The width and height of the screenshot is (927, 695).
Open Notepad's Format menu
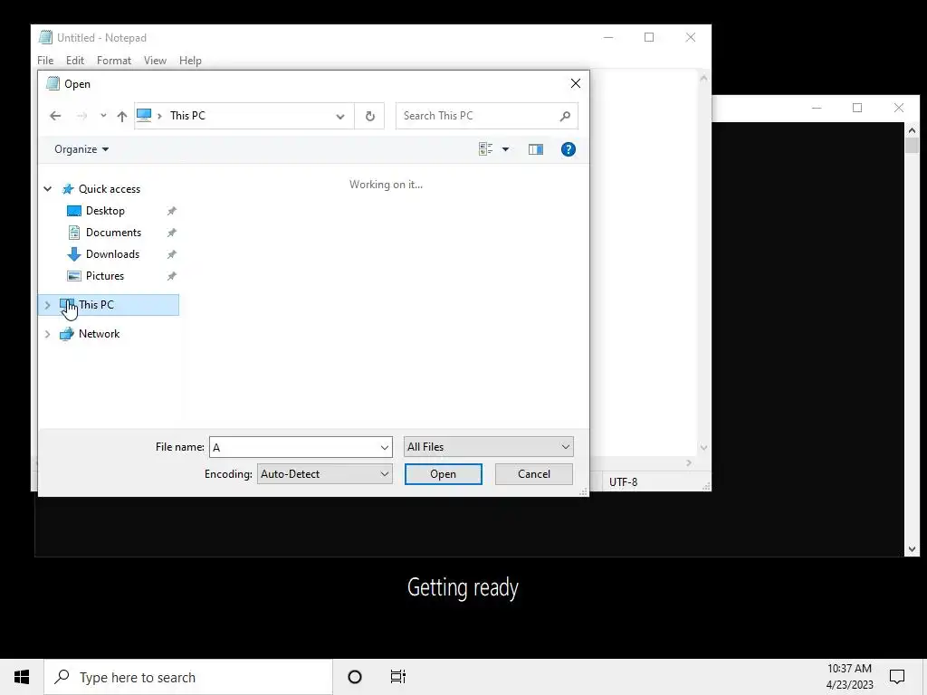(x=113, y=61)
